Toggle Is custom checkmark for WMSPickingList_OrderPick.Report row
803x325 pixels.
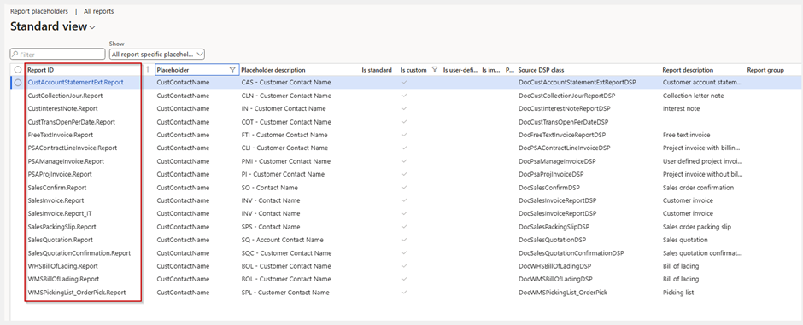405,293
